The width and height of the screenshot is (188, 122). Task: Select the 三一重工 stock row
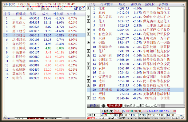[x=44, y=18]
